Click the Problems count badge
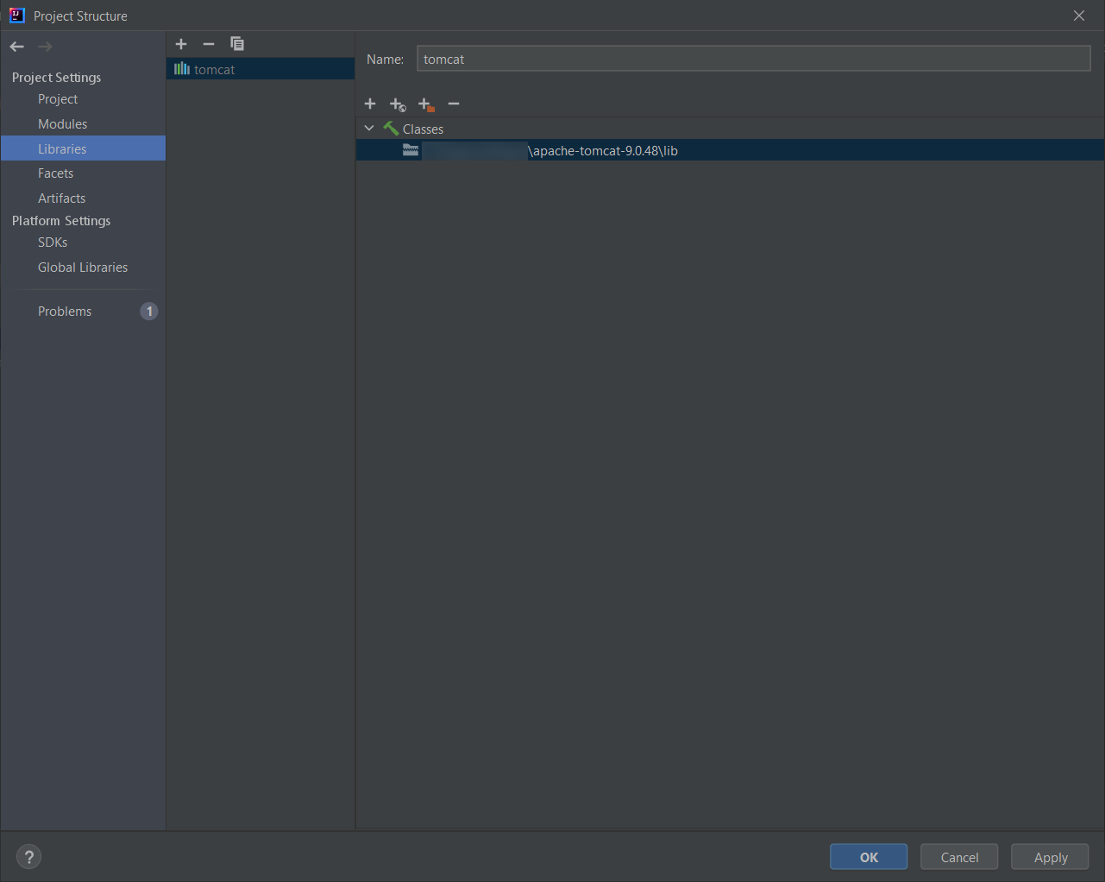 [x=149, y=312]
